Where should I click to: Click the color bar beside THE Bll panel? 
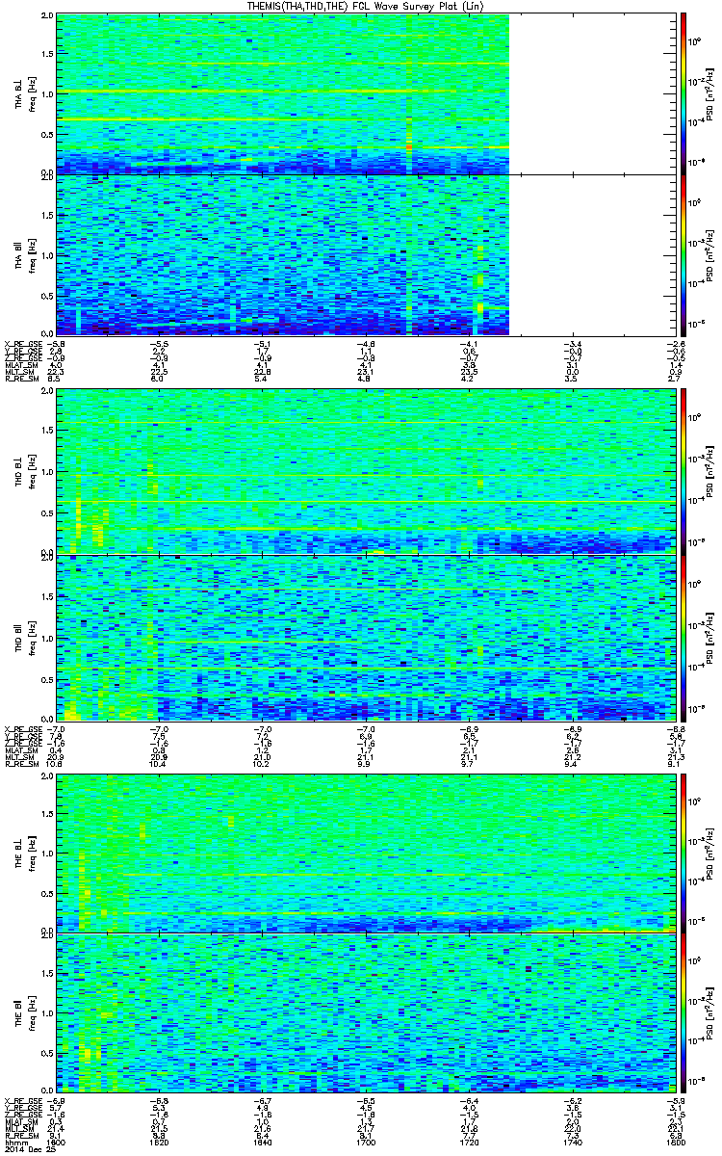point(683,1014)
